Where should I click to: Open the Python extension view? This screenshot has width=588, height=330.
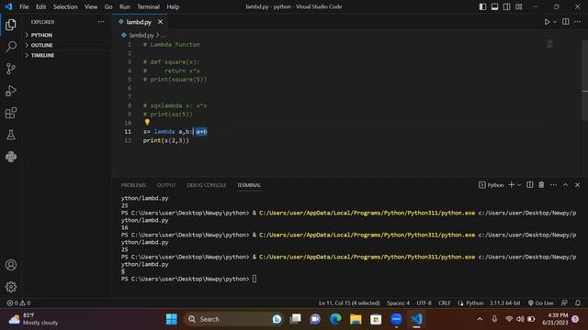click(11, 157)
